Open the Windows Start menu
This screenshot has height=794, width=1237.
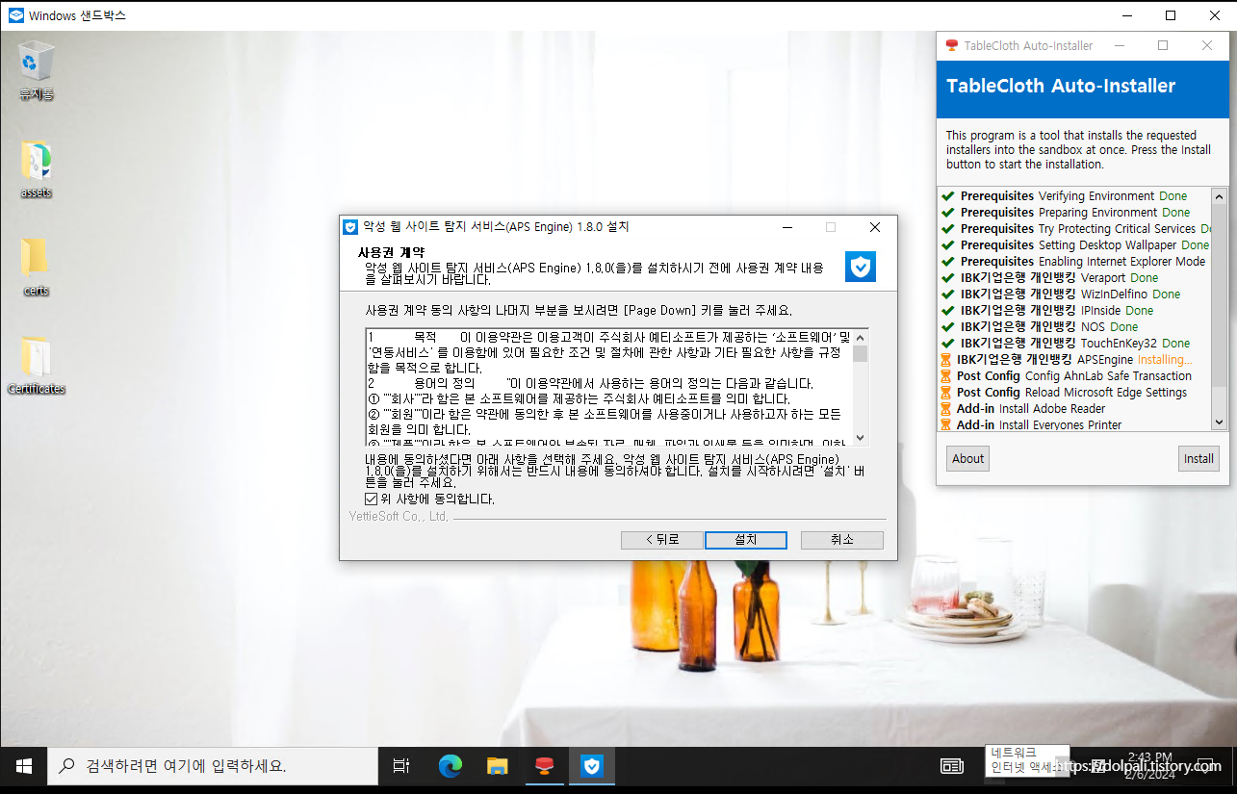point(23,766)
